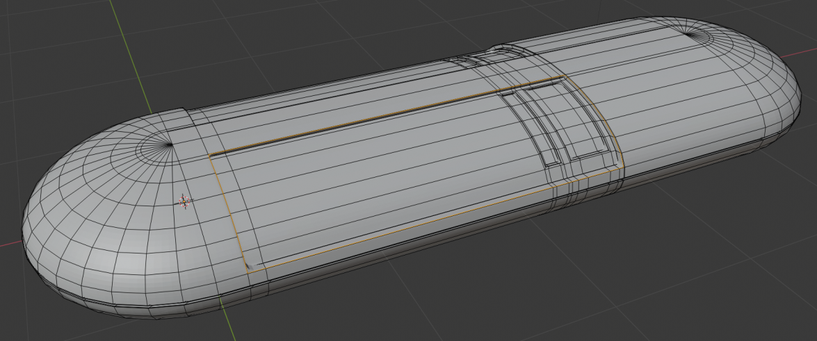Select the pole vertex on the left rounded cap
Viewport: 817px width, 341px height.
tap(171, 144)
